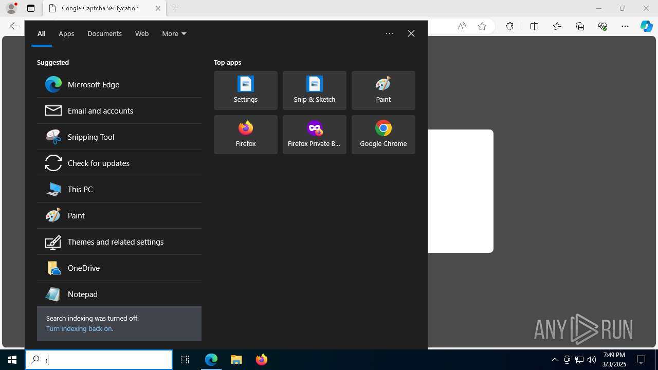This screenshot has height=370, width=658.
Task: Open Settings tile in Top apps
Action: click(x=246, y=90)
